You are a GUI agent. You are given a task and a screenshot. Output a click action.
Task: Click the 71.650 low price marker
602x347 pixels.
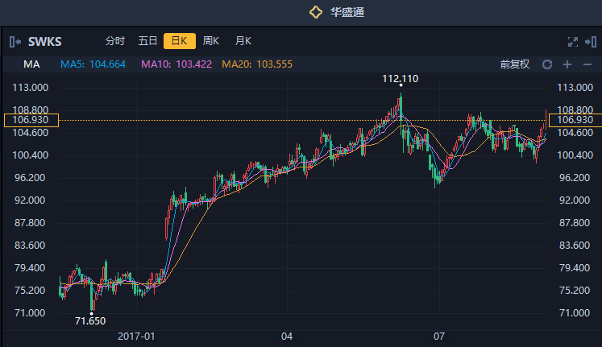(90, 320)
